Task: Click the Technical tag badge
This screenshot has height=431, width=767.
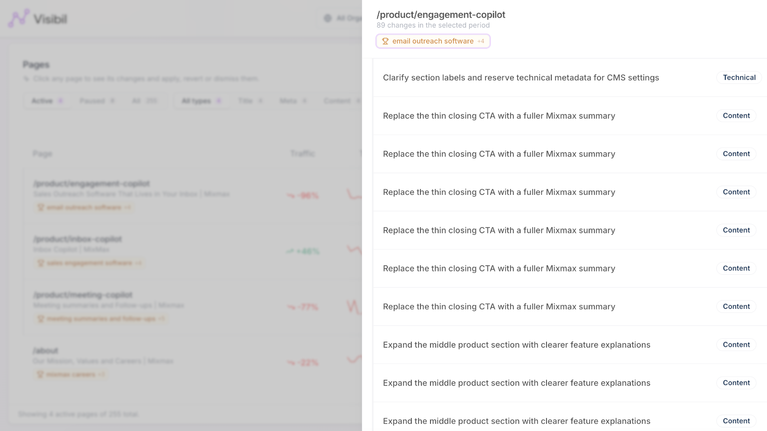Action: 739,78
